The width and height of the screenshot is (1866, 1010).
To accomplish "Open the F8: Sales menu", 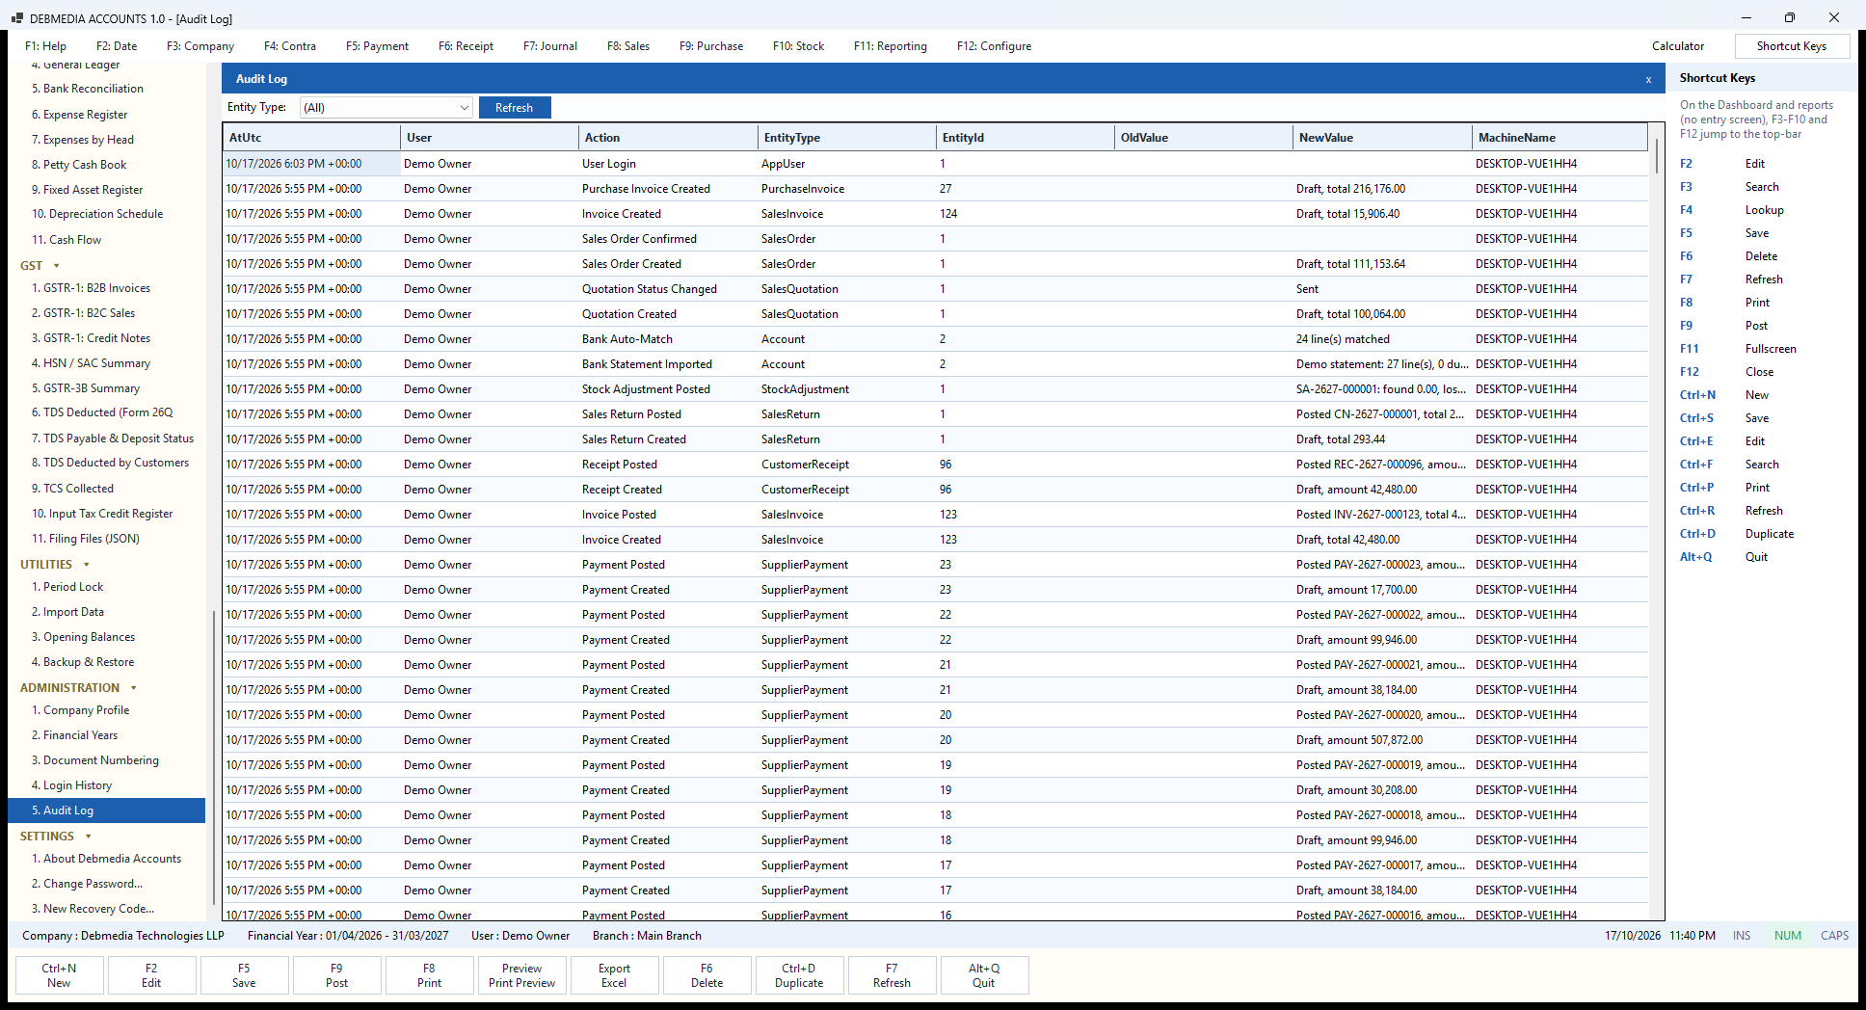I will (x=628, y=45).
